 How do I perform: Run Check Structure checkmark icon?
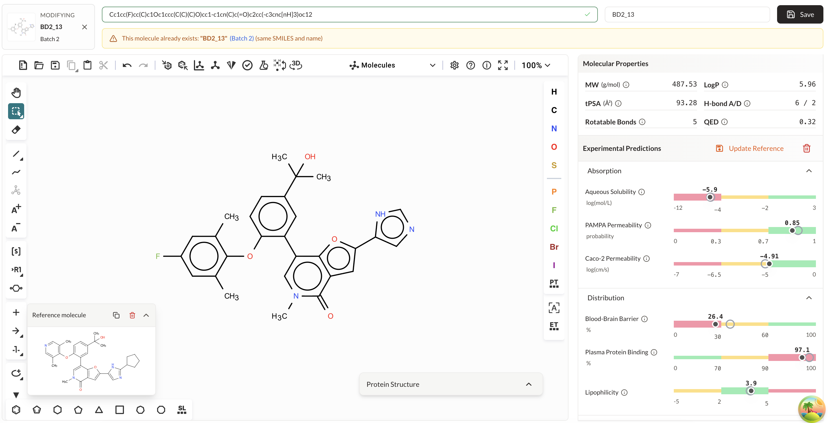[247, 65]
